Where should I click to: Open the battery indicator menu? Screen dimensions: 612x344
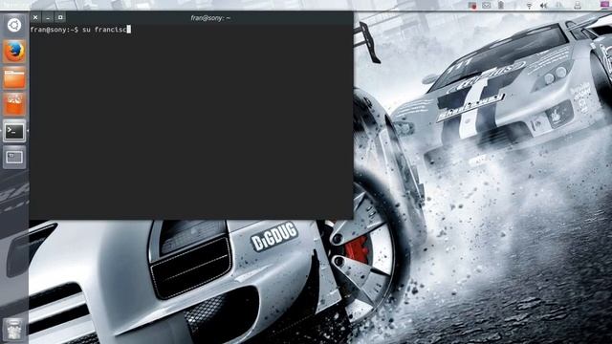(x=501, y=5)
